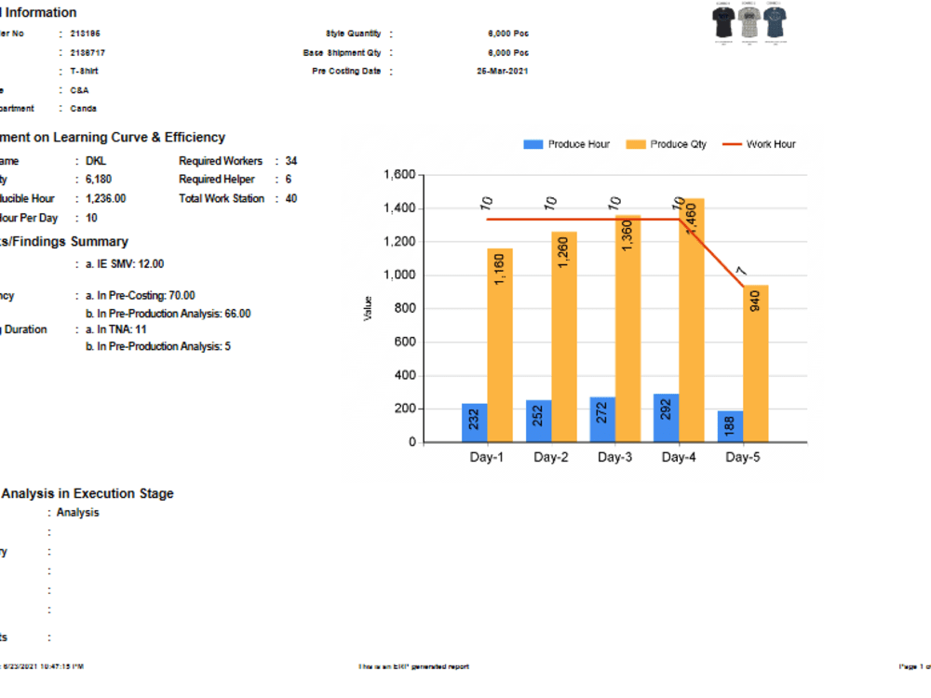
Task: Select the blue t-shirt thumbnail on far right
Action: [776, 23]
